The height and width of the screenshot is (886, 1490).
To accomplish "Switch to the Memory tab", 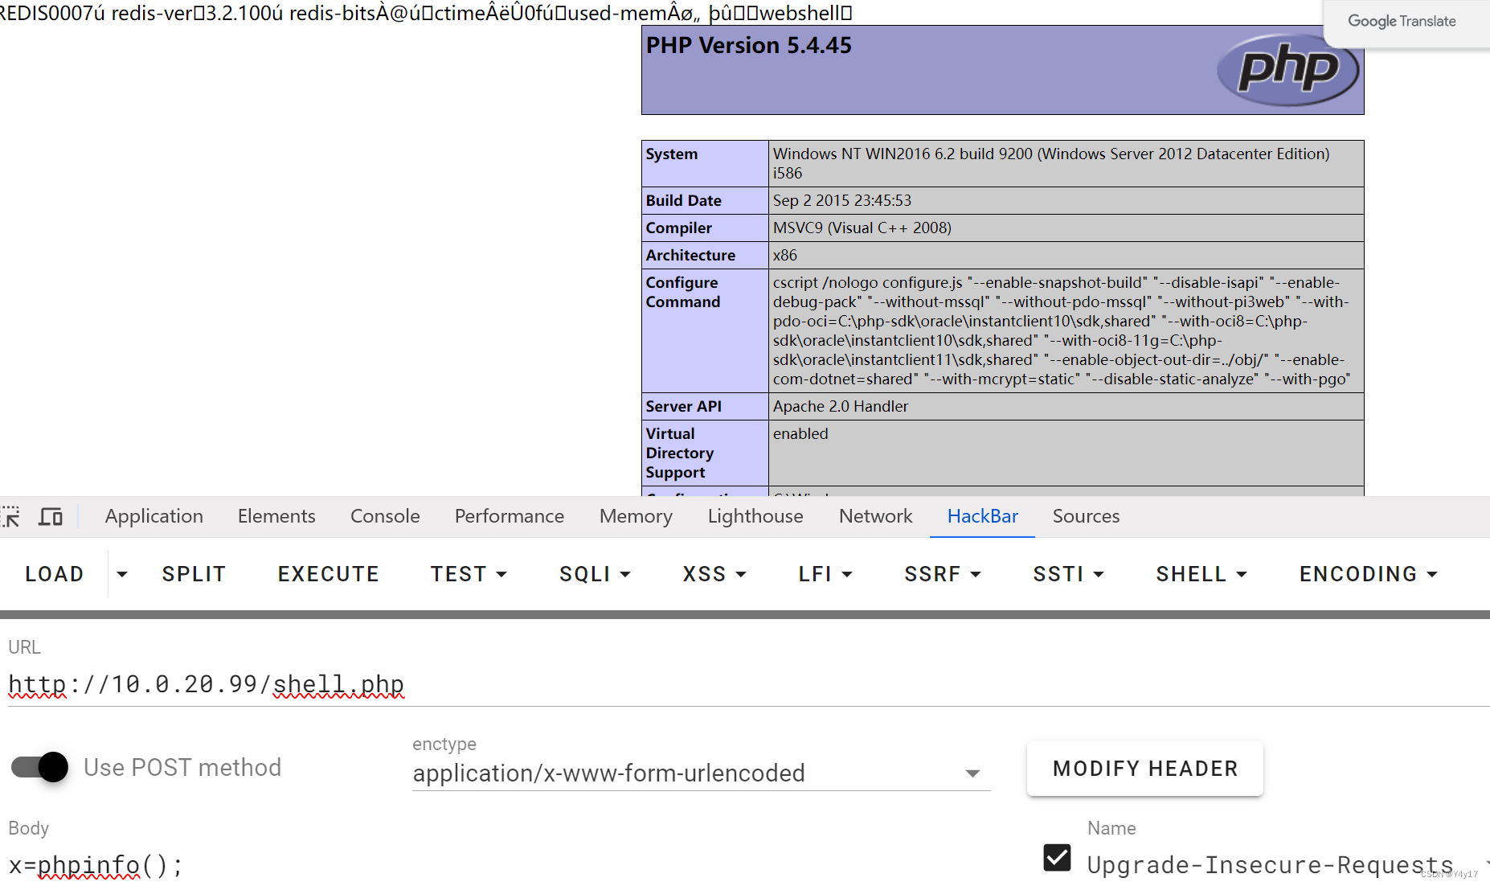I will coord(636,516).
